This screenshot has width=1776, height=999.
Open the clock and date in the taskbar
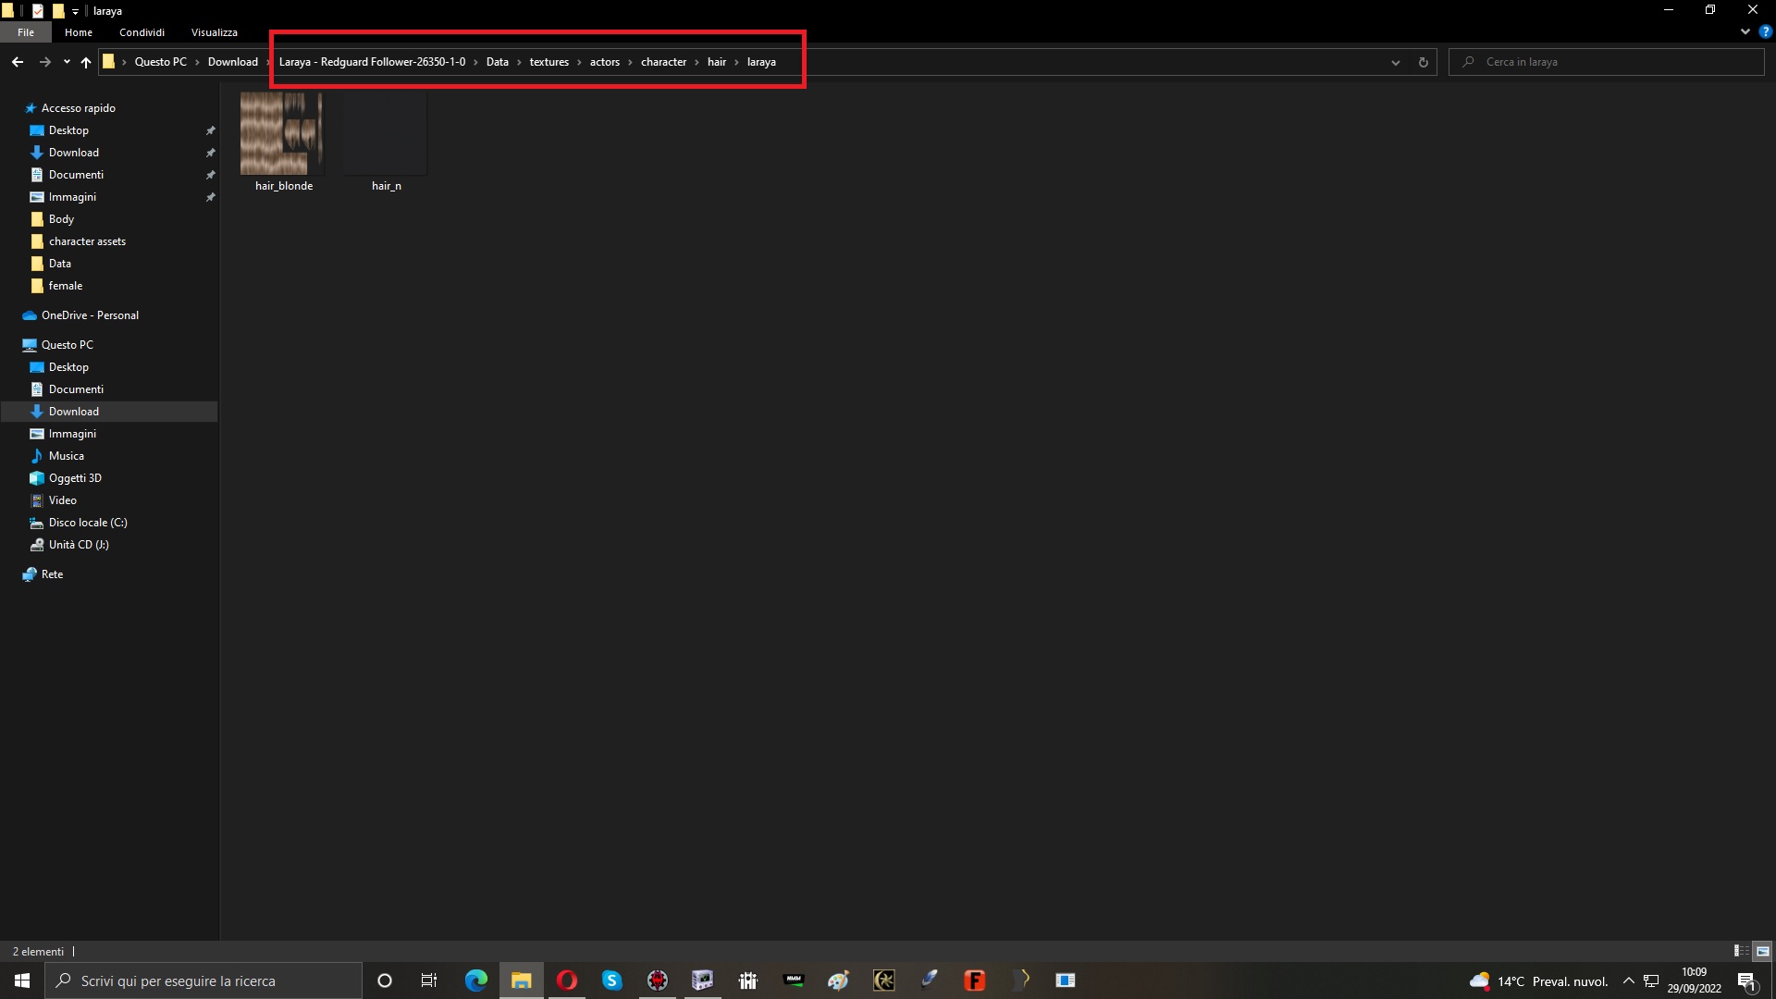[x=1694, y=980]
